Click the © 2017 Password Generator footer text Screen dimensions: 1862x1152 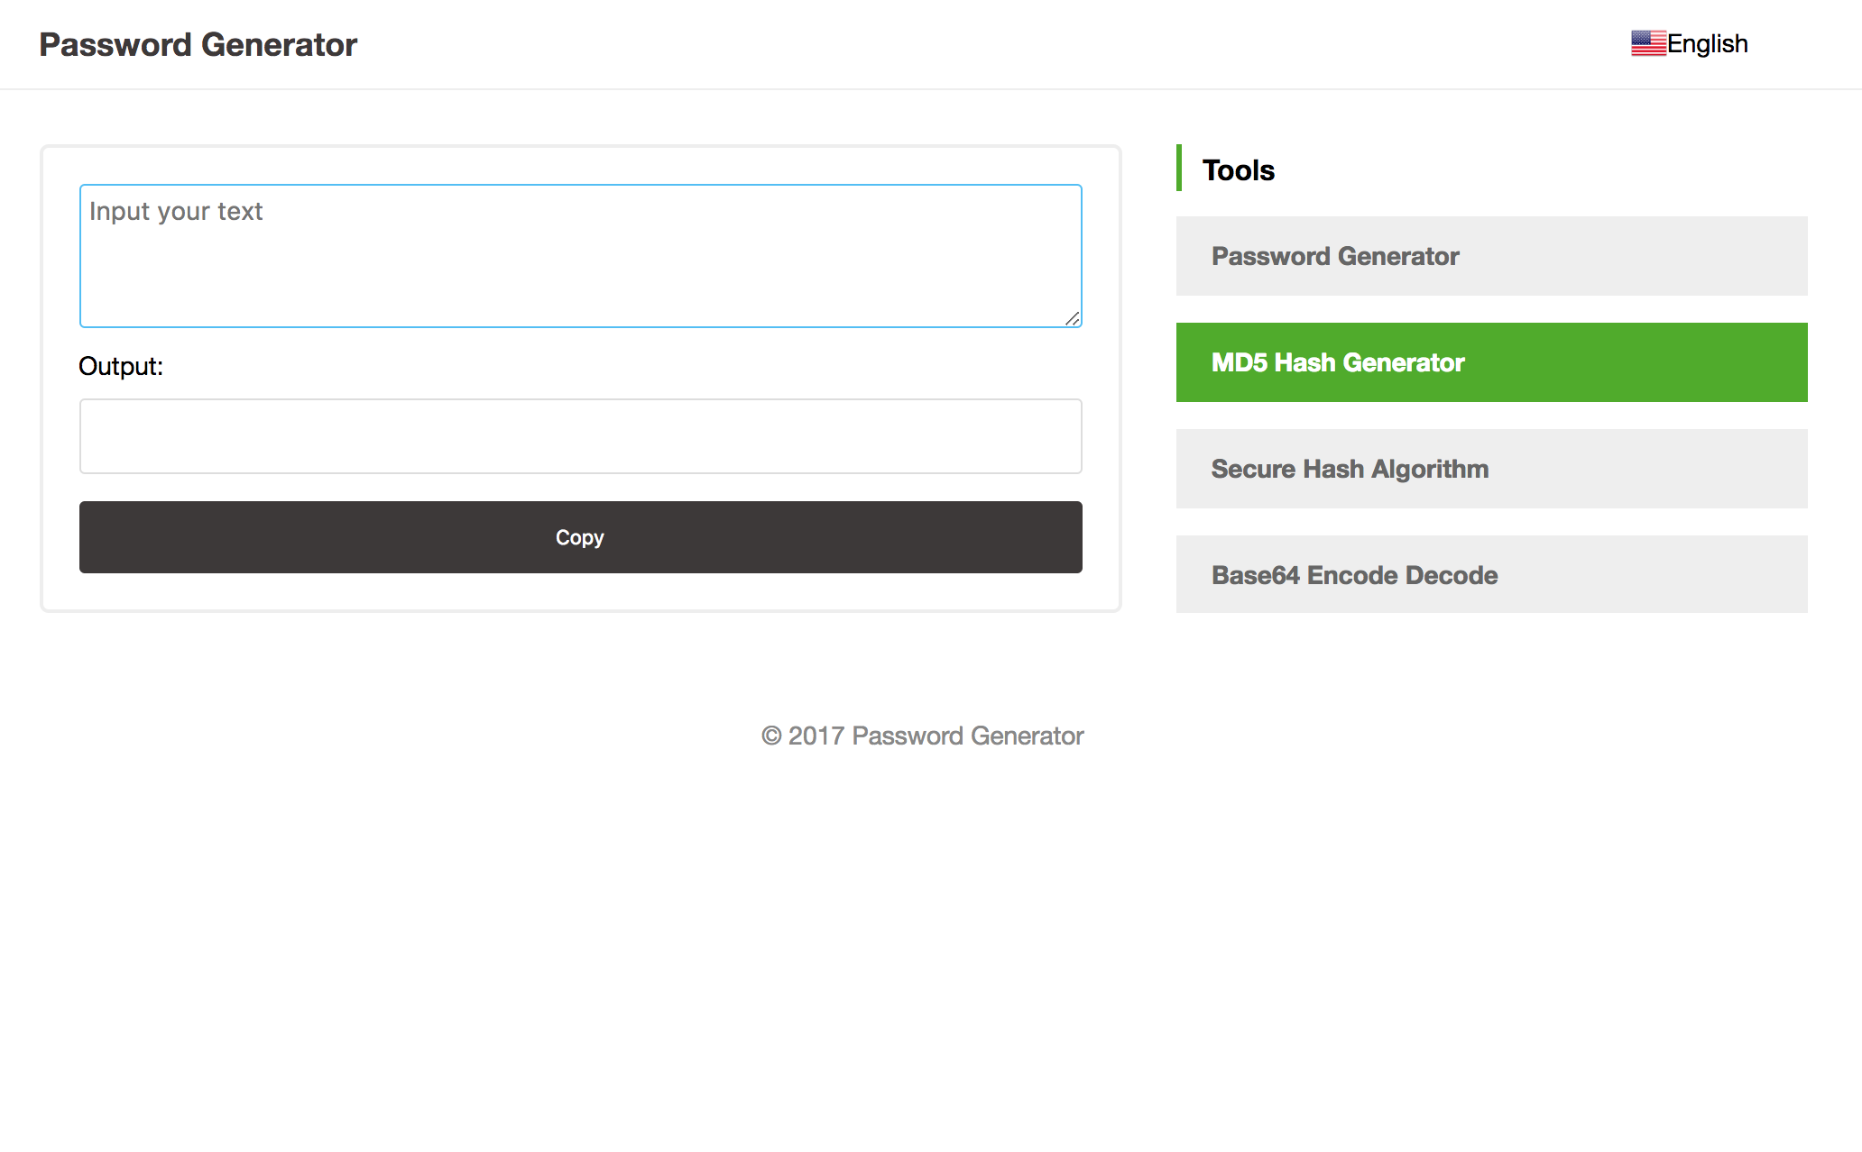[922, 736]
